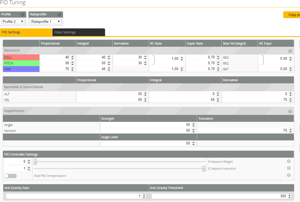This screenshot has height=202, width=300.
Task: Click the ROLL Proportional value field
Action: click(55, 57)
